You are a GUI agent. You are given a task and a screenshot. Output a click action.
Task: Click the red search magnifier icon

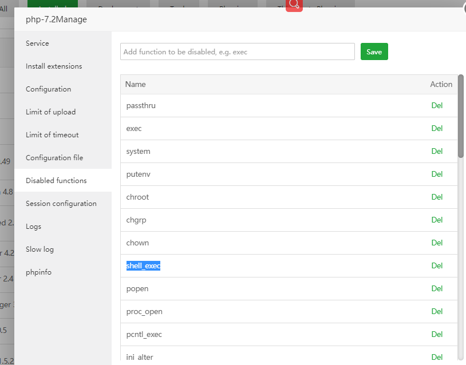(x=294, y=5)
